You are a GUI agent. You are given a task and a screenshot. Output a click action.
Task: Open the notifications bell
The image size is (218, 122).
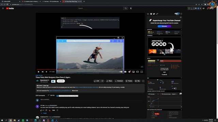pyautogui.click(x=208, y=8)
